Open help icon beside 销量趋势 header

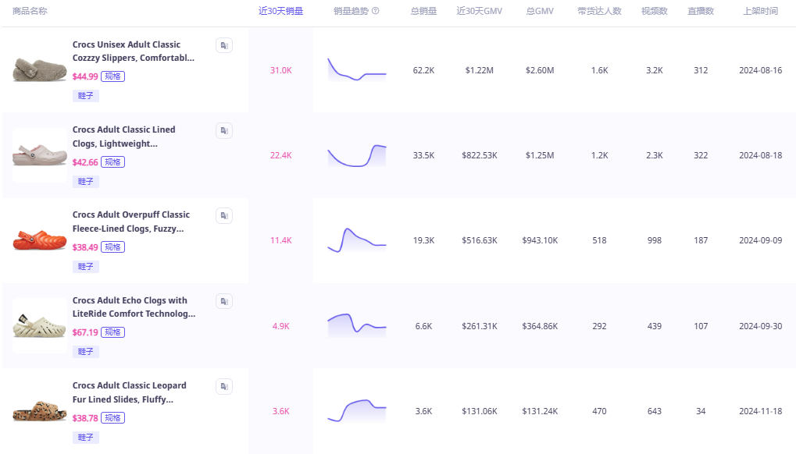pos(376,11)
